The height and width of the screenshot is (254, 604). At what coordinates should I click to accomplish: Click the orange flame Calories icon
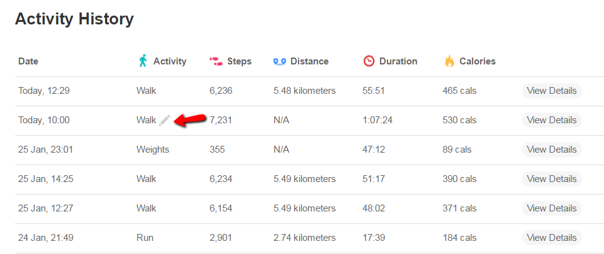click(x=449, y=61)
